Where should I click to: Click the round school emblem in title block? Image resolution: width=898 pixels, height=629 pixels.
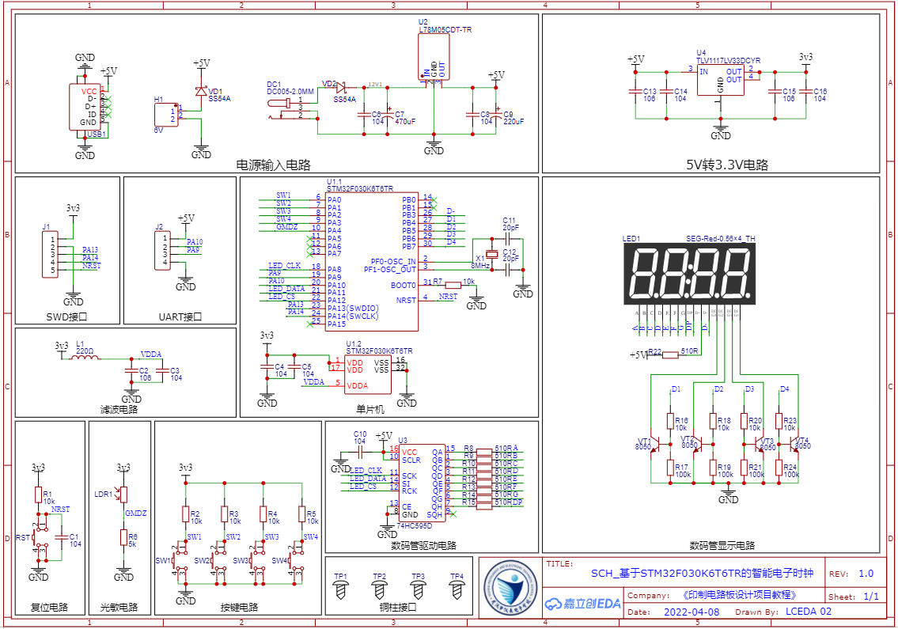[x=510, y=589]
